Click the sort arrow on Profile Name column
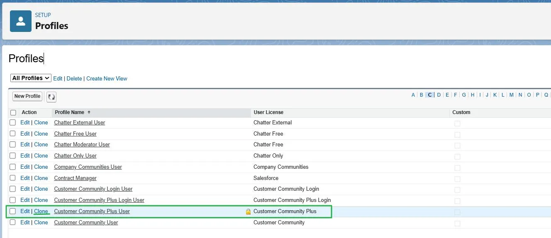The width and height of the screenshot is (551, 238). tap(89, 112)
